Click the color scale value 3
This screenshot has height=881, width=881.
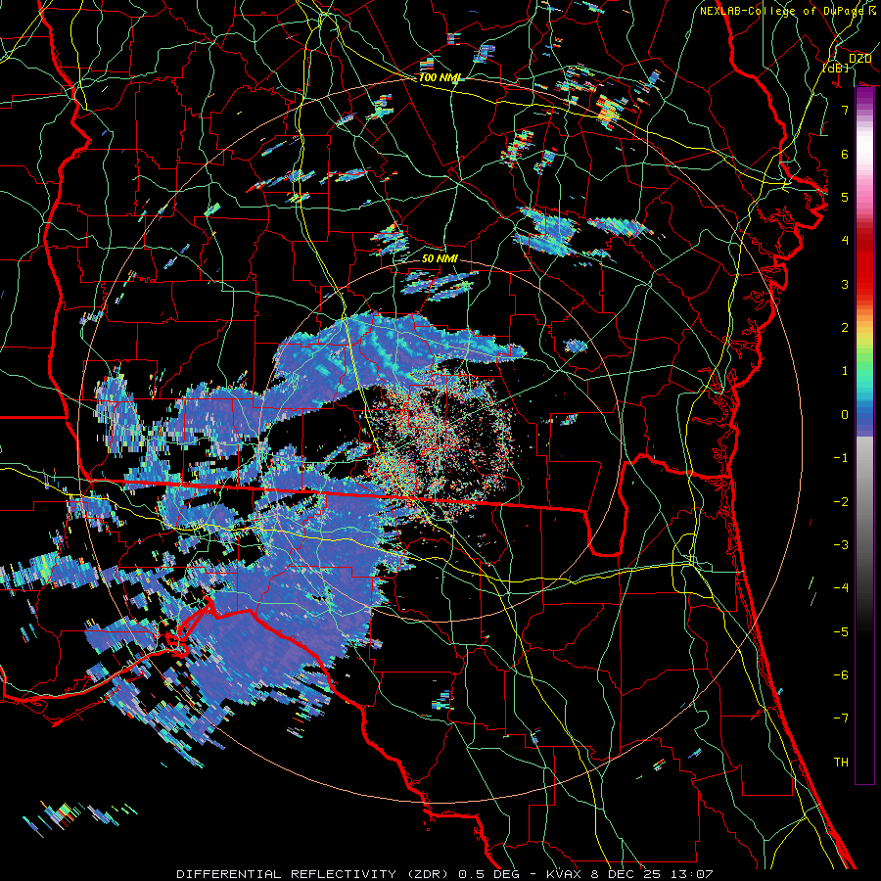[x=845, y=284]
